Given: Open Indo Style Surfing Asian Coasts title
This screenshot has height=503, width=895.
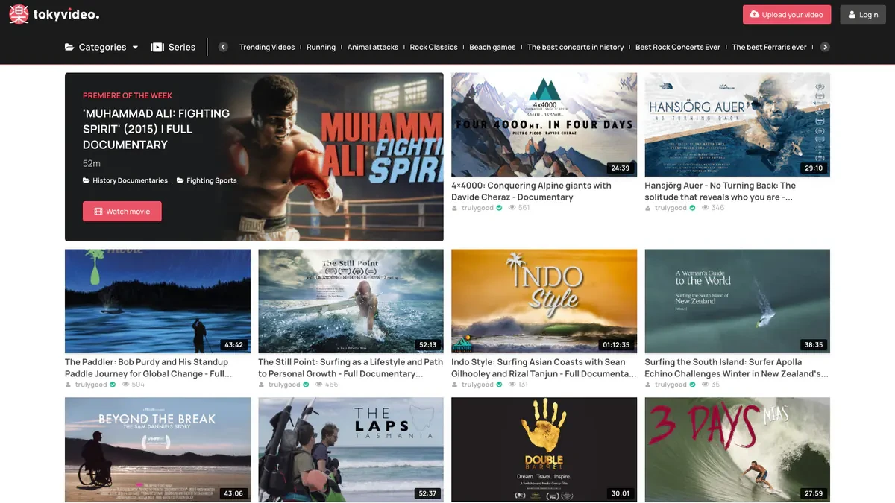Looking at the screenshot, I should (544, 368).
